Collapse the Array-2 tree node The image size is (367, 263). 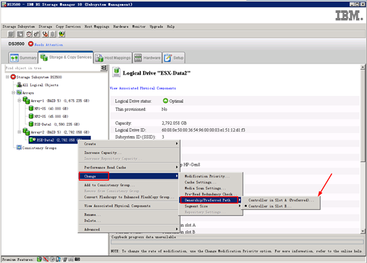point(19,132)
